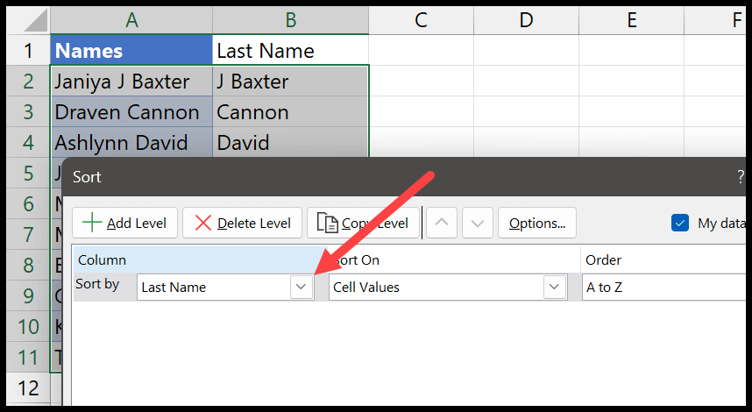Viewport: 752px width, 412px height.
Task: Click the Add Level button
Action: (124, 223)
